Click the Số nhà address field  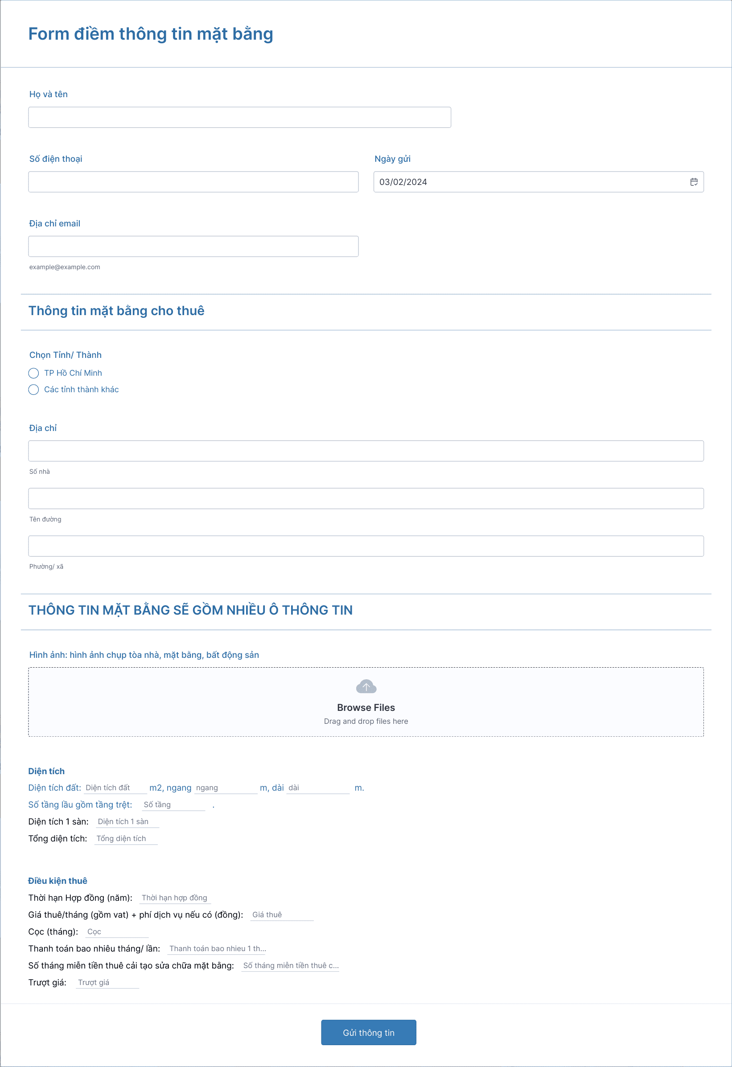point(366,451)
